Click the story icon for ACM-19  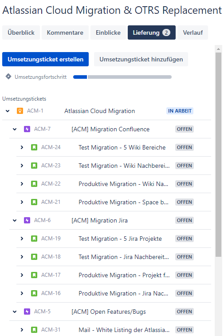pos(34,239)
